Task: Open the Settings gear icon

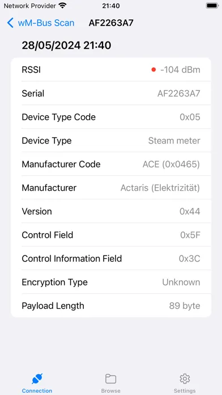Action: pos(185,379)
